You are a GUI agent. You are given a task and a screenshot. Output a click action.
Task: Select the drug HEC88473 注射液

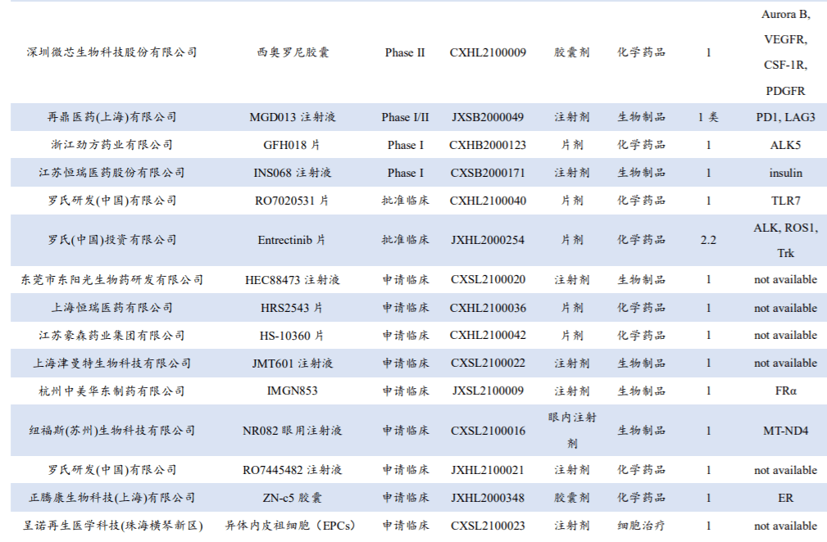(293, 280)
